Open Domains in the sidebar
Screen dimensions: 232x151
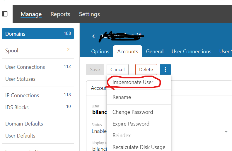38,34
